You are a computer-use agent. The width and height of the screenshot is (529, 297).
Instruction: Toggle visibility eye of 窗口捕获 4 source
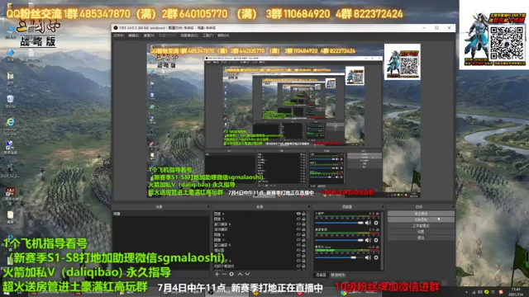point(298,261)
